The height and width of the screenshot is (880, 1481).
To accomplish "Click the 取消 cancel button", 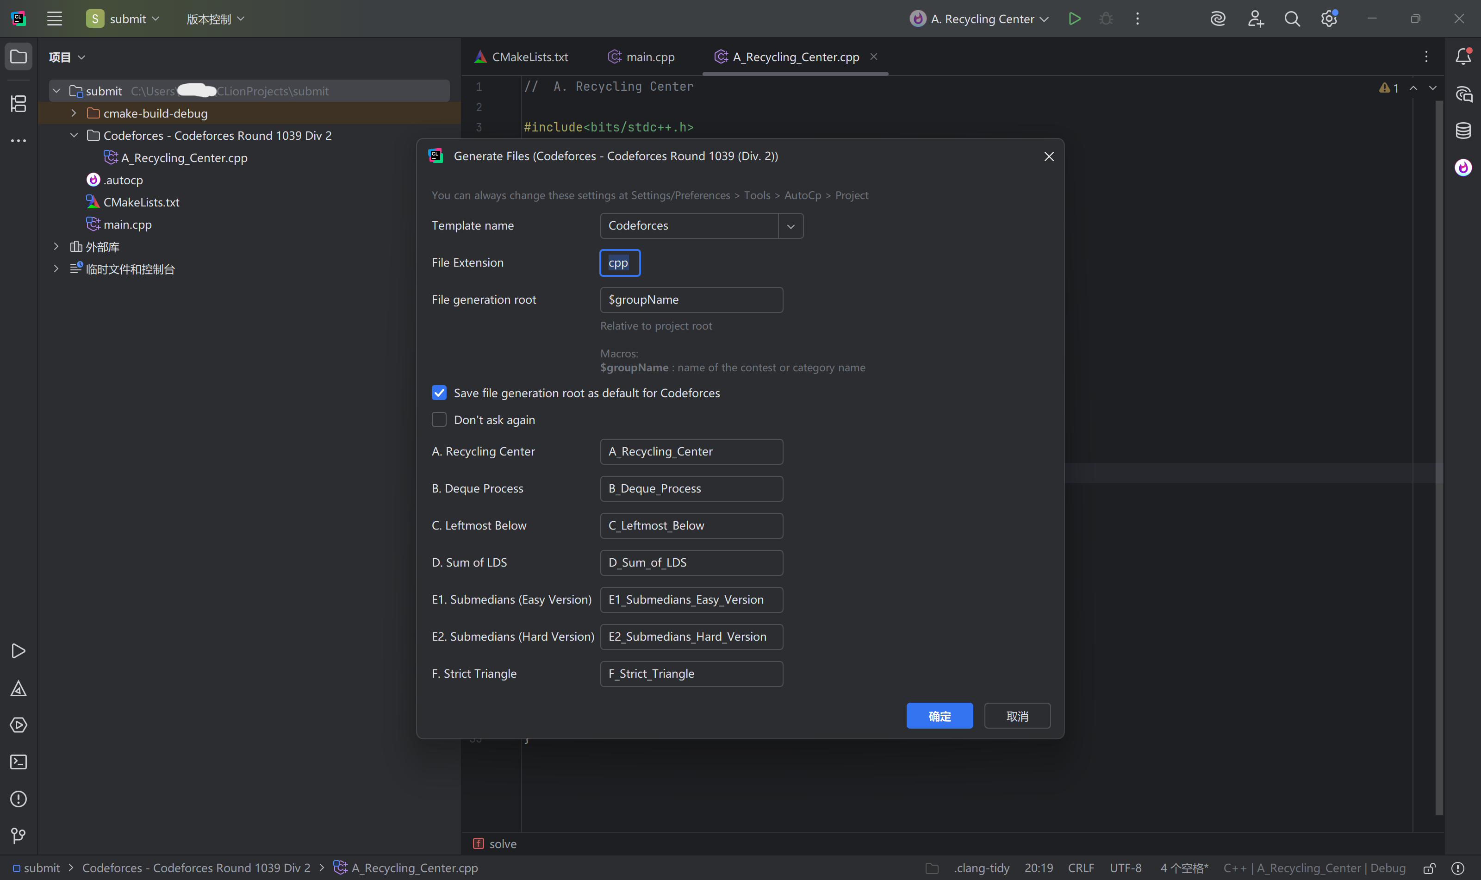I will (1017, 716).
